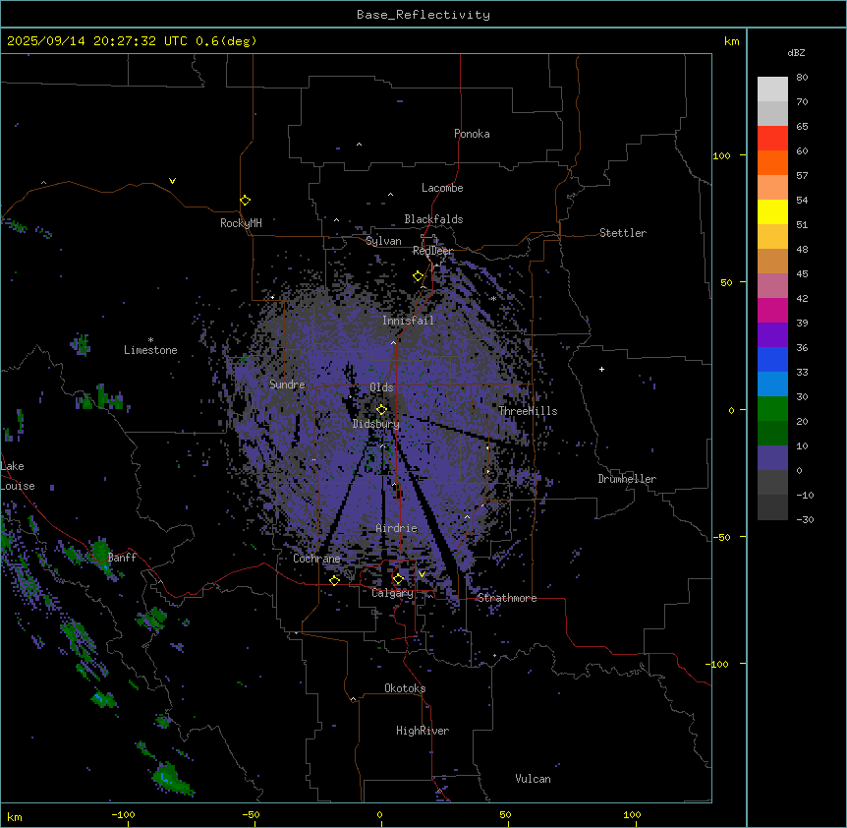Click the km label at bottom left
Image resolution: width=847 pixels, height=828 pixels.
click(15, 817)
